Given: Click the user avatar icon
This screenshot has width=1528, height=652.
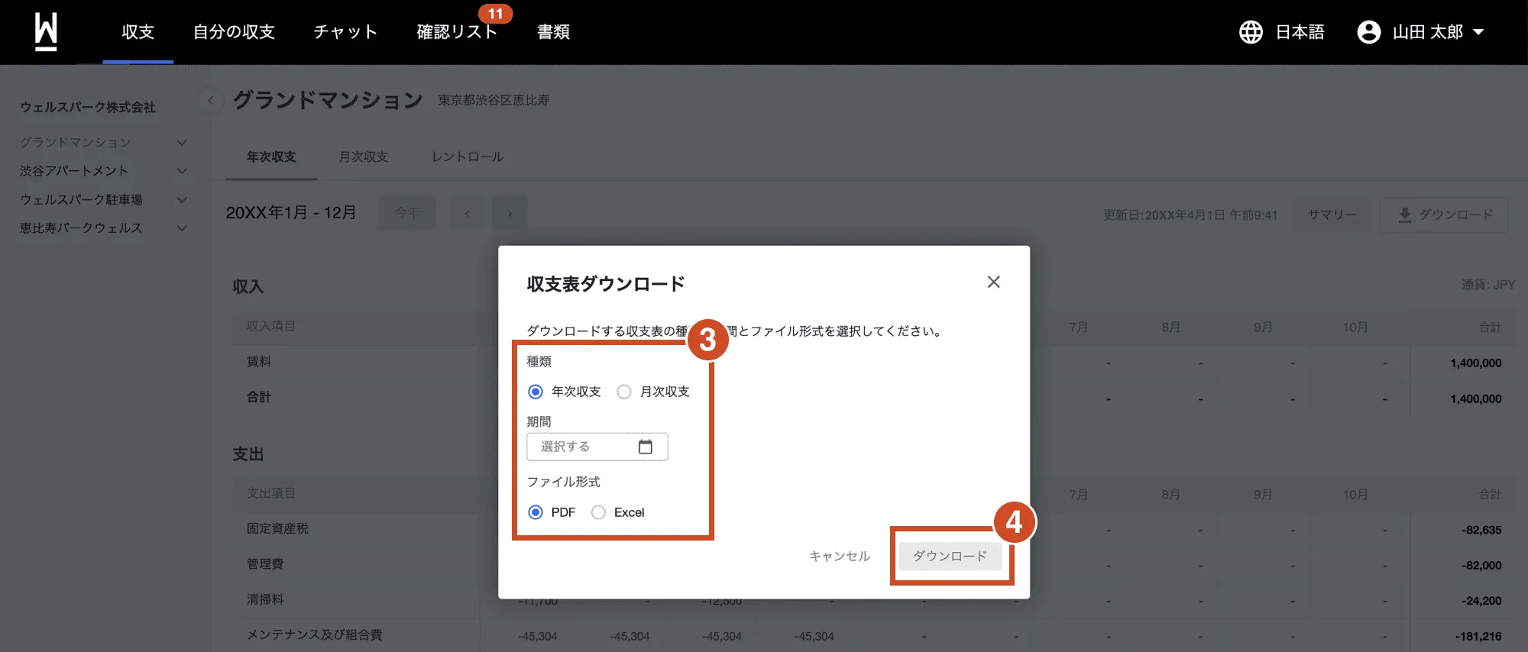Looking at the screenshot, I should tap(1368, 32).
